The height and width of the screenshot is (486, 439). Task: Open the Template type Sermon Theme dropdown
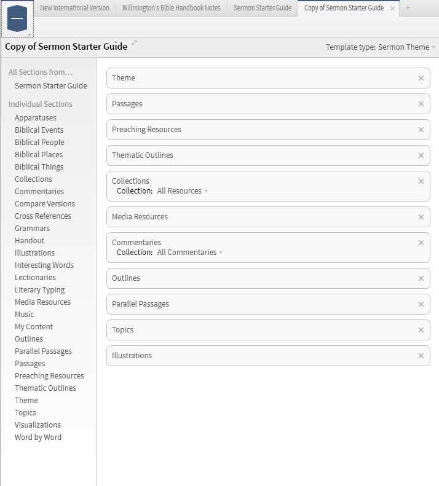click(x=381, y=47)
